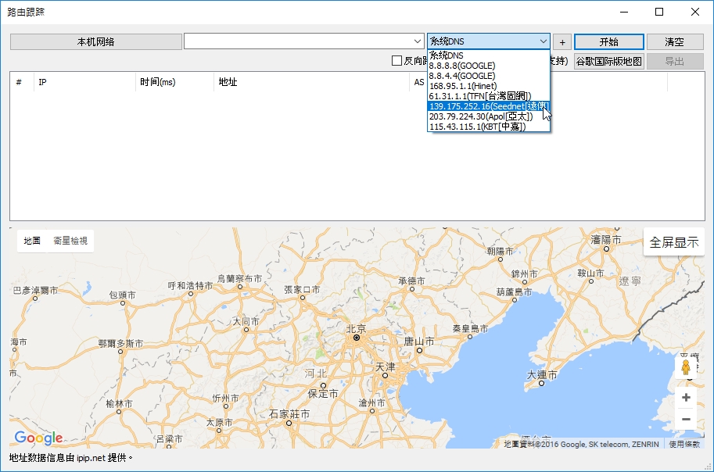Click the 本机网络 button
The width and height of the screenshot is (714, 472).
tap(95, 42)
